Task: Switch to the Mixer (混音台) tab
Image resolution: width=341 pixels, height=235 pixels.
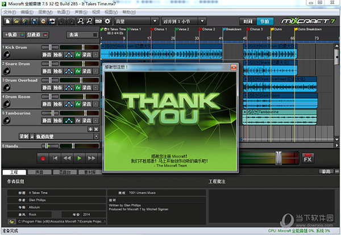Action: coord(65,172)
